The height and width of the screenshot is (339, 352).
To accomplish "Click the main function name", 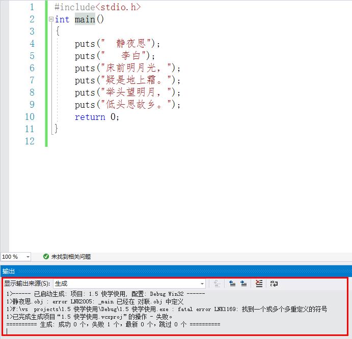I will point(85,19).
